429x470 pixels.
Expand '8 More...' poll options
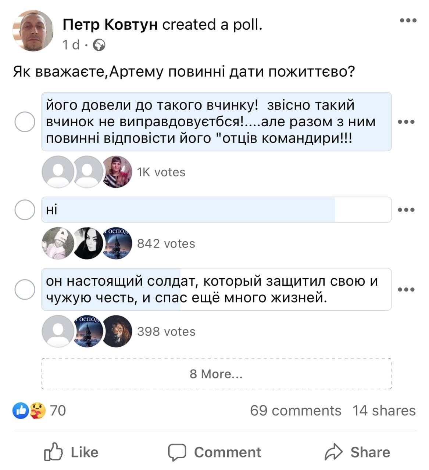click(x=217, y=374)
